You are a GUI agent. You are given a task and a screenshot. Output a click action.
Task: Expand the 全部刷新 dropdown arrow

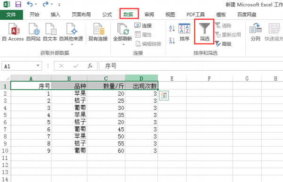tap(124, 44)
